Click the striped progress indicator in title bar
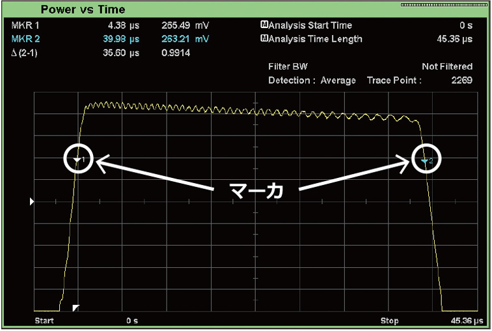 click(x=444, y=5)
